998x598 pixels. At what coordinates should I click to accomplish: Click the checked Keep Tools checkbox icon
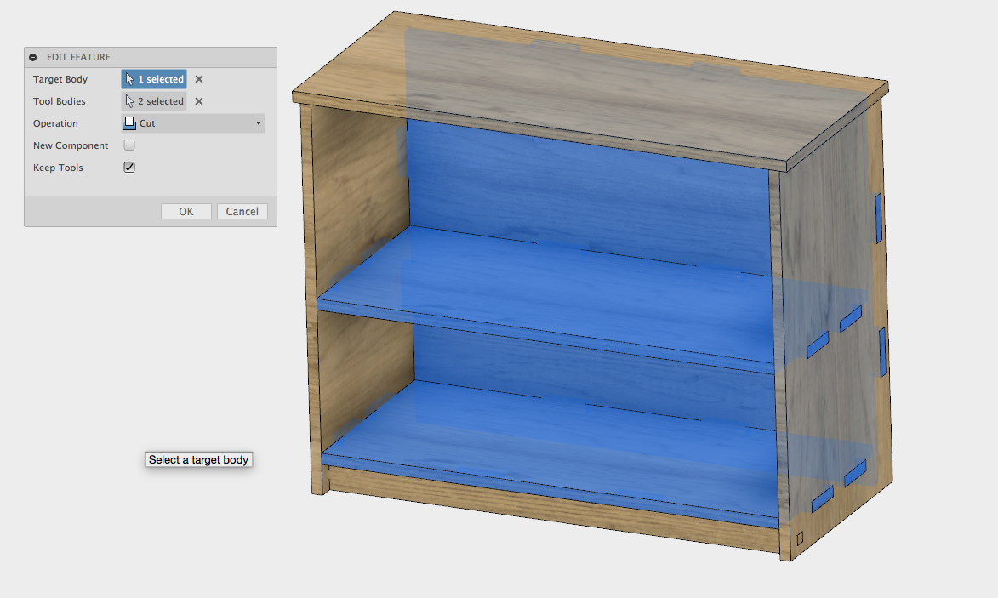pyautogui.click(x=128, y=167)
